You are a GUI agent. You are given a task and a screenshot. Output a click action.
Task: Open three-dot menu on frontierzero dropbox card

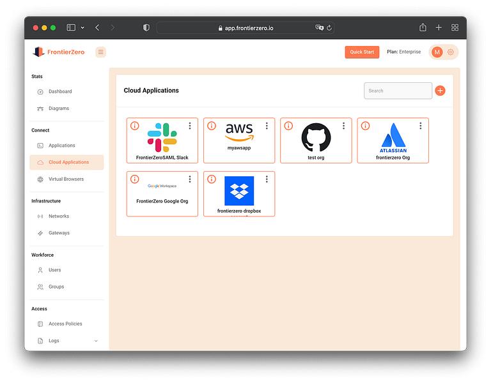tap(267, 179)
